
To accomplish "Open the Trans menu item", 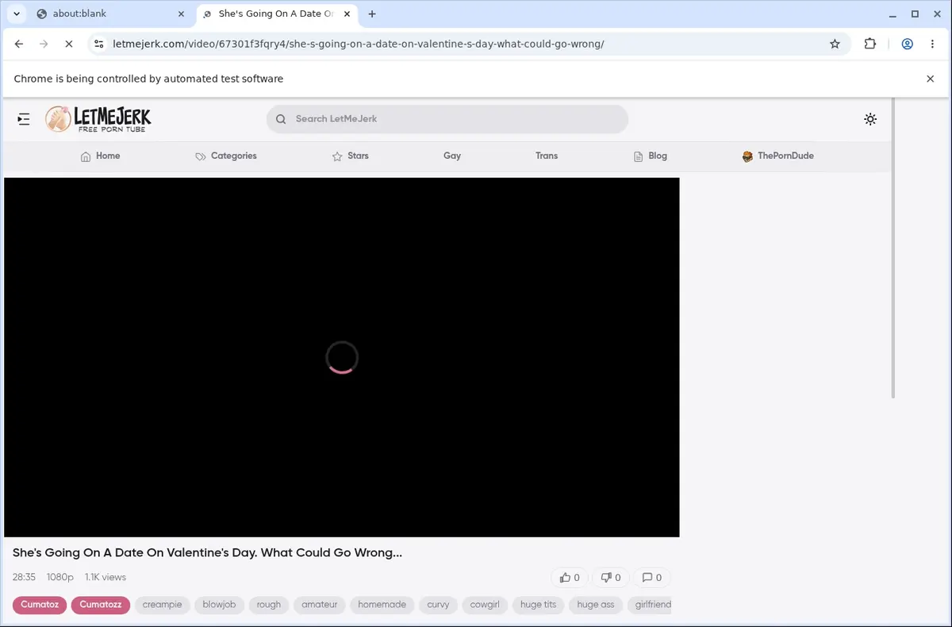I will click(x=547, y=156).
